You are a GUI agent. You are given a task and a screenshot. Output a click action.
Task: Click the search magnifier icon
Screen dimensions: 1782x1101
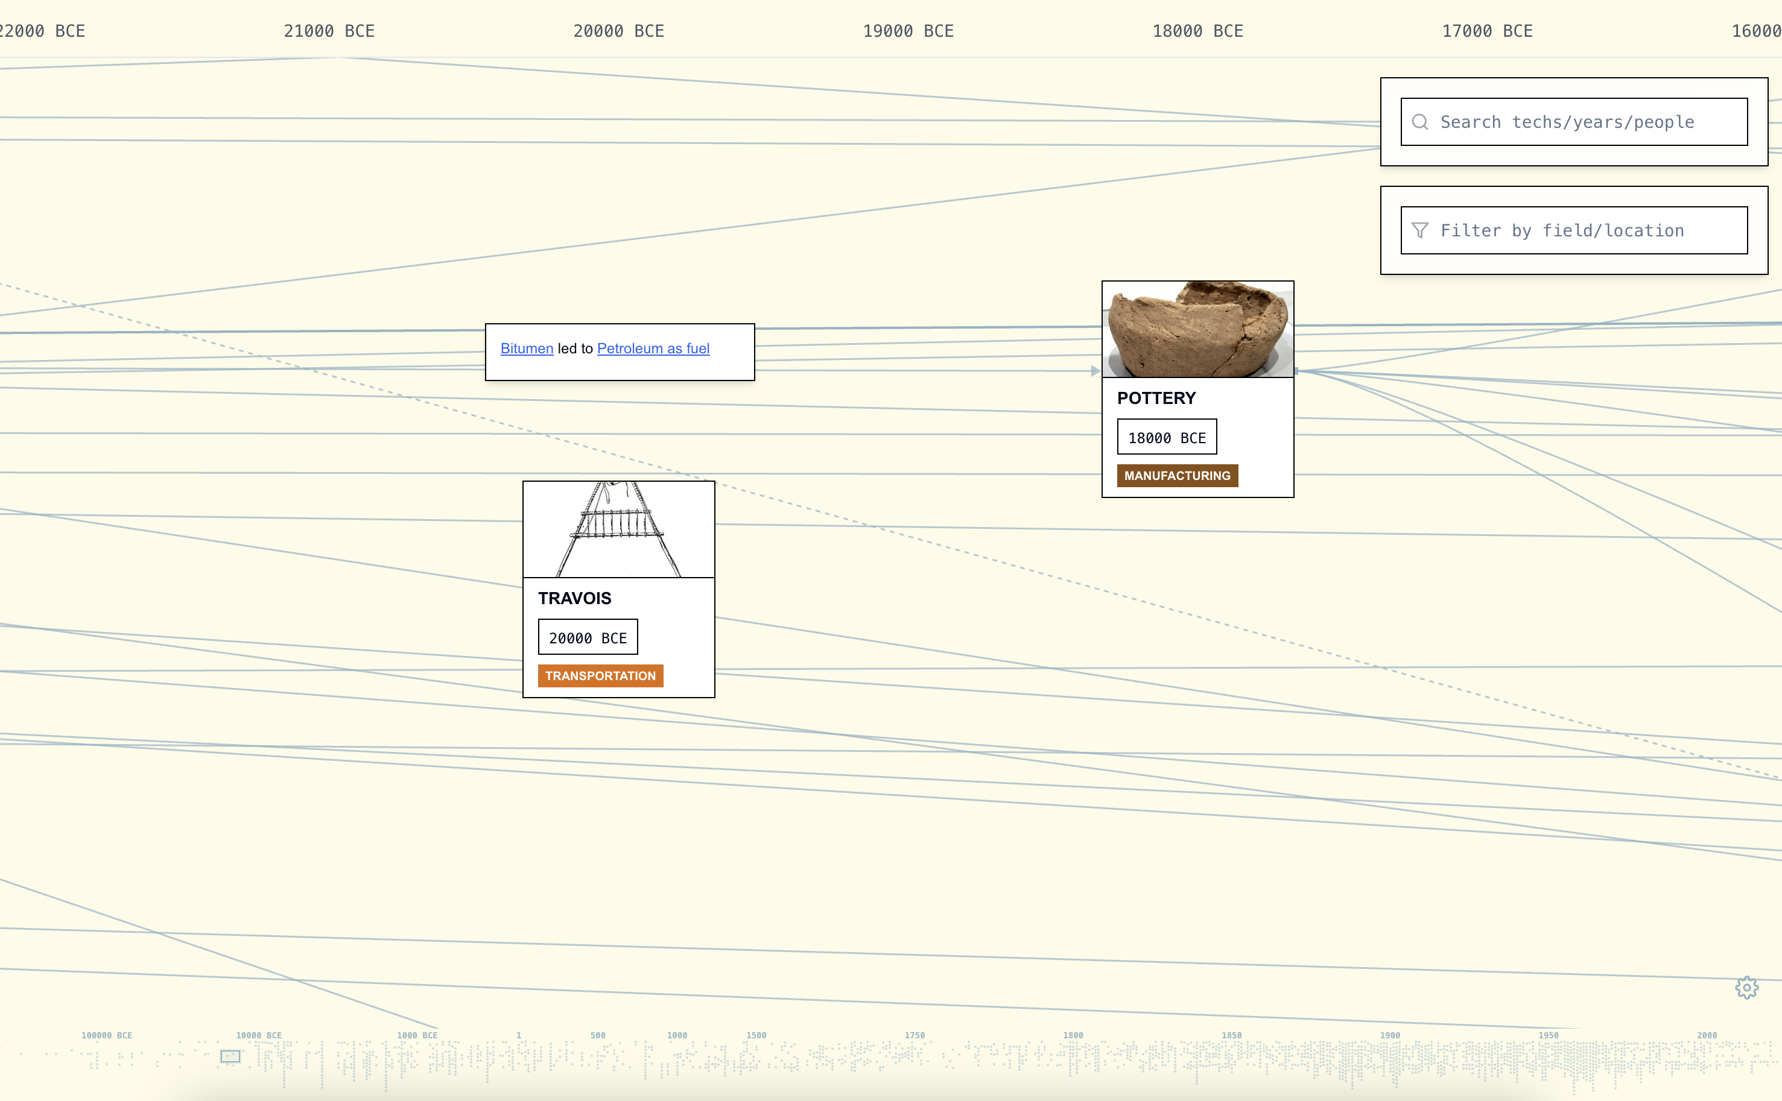pos(1419,122)
